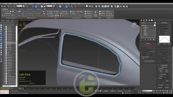Click the object color swatch beside name
Image resolution: width=173 pixels, height=97 pixels.
155,23
